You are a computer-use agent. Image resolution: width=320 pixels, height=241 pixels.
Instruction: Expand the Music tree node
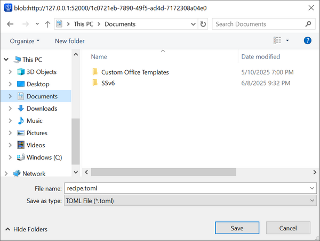tap(10, 120)
